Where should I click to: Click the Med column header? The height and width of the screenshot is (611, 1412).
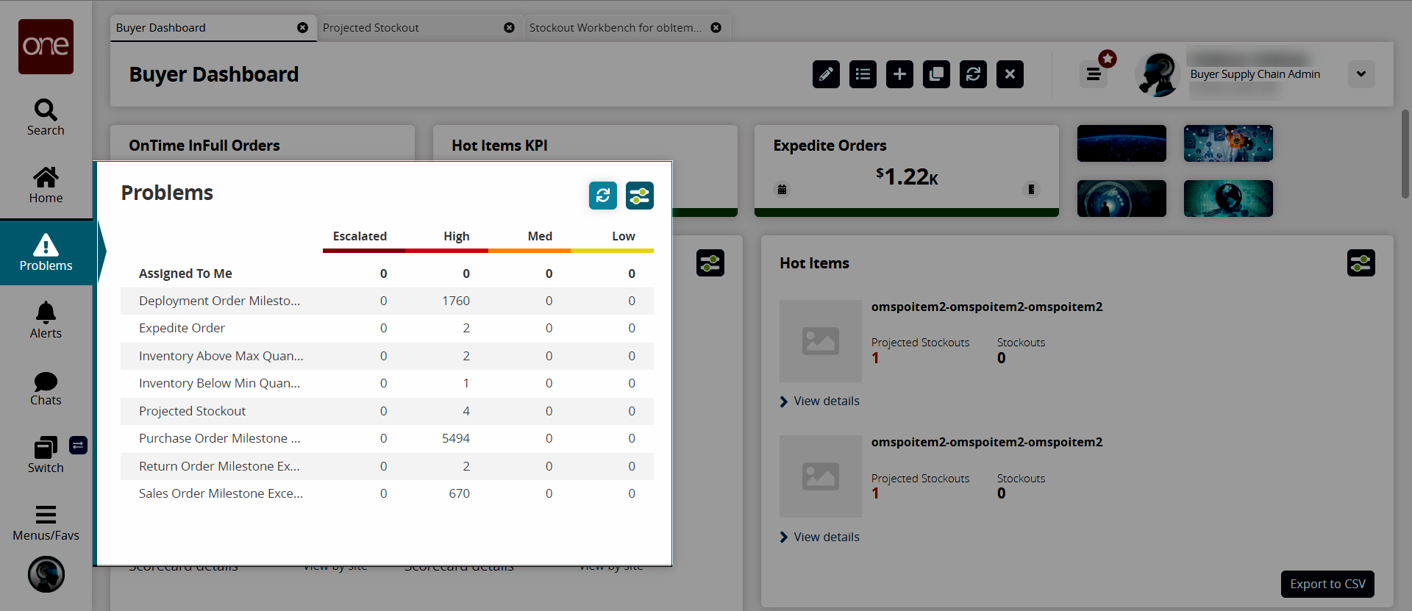coord(540,236)
